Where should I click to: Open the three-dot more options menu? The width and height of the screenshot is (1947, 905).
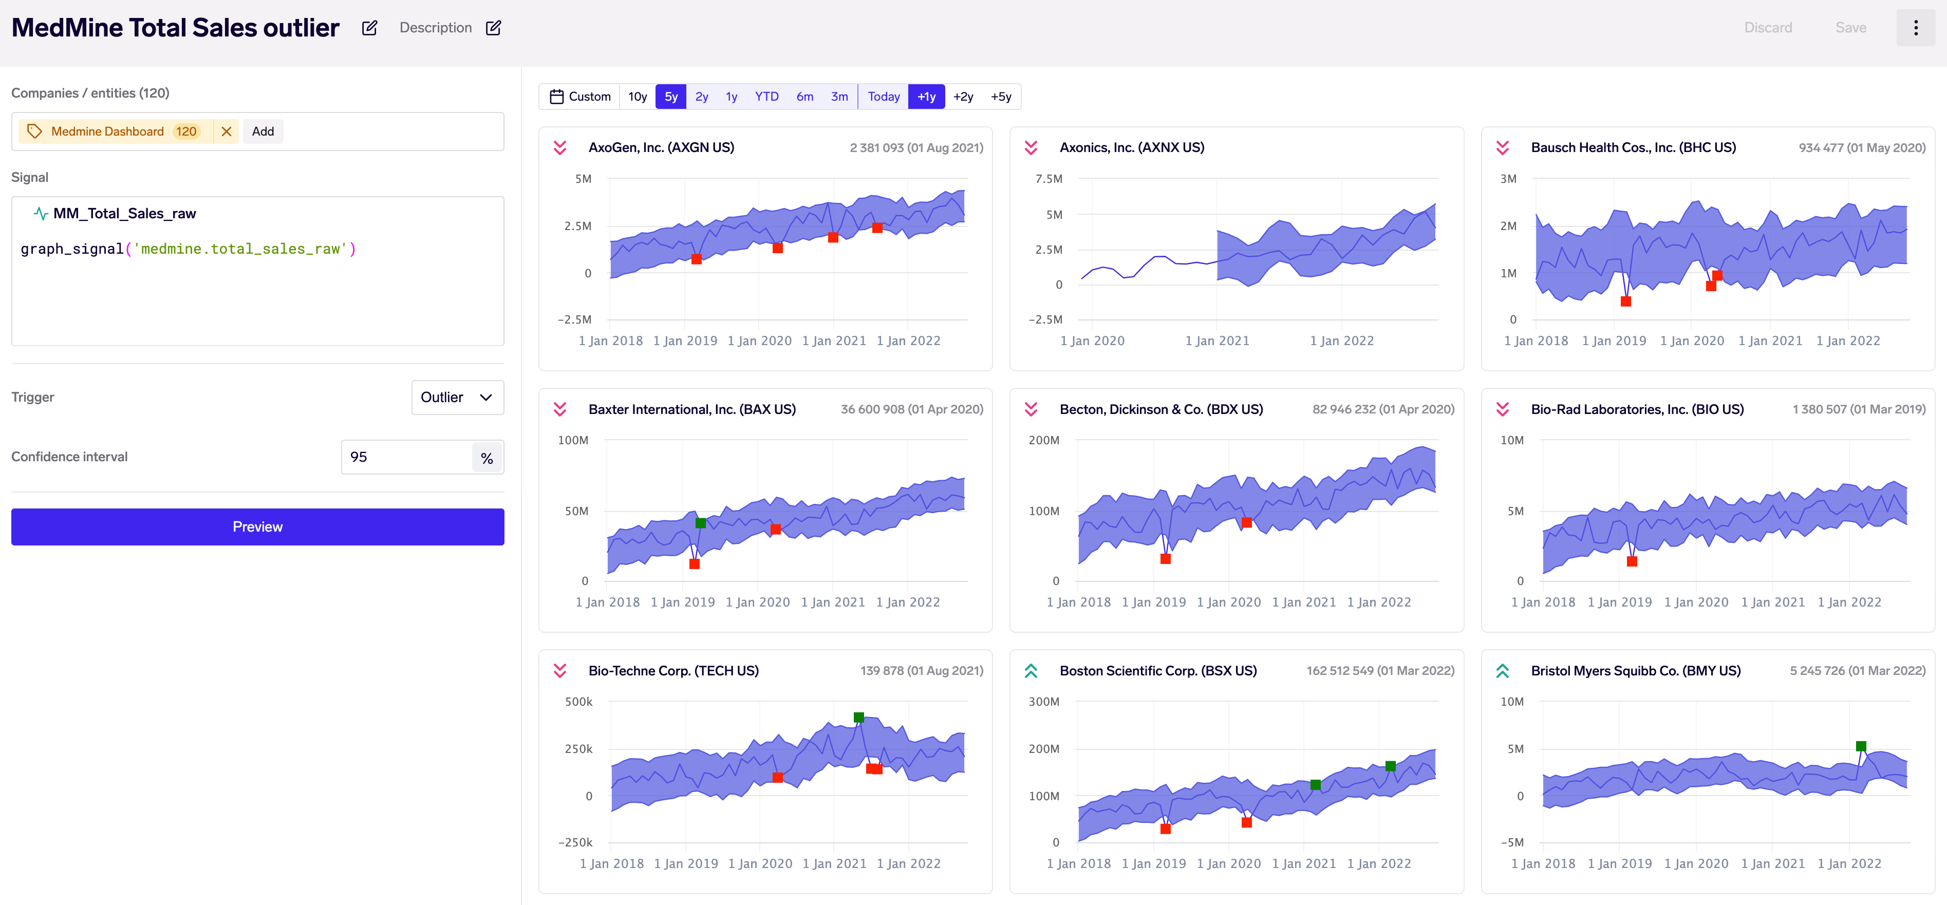coord(1915,28)
